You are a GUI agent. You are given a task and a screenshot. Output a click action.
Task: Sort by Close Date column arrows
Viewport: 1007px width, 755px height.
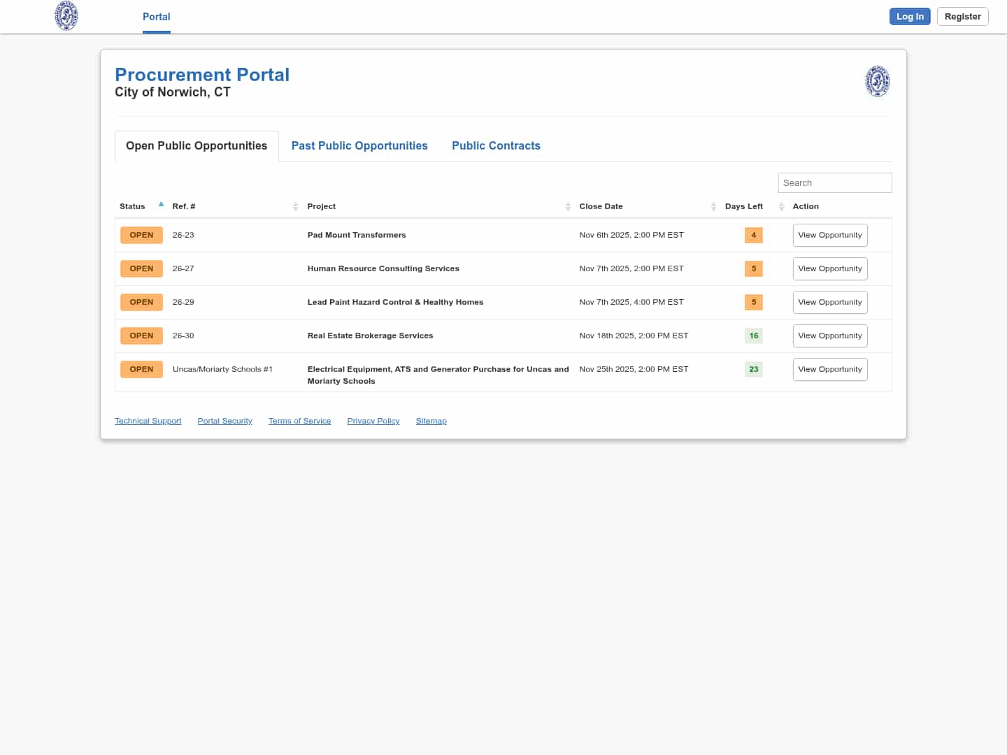tap(713, 206)
